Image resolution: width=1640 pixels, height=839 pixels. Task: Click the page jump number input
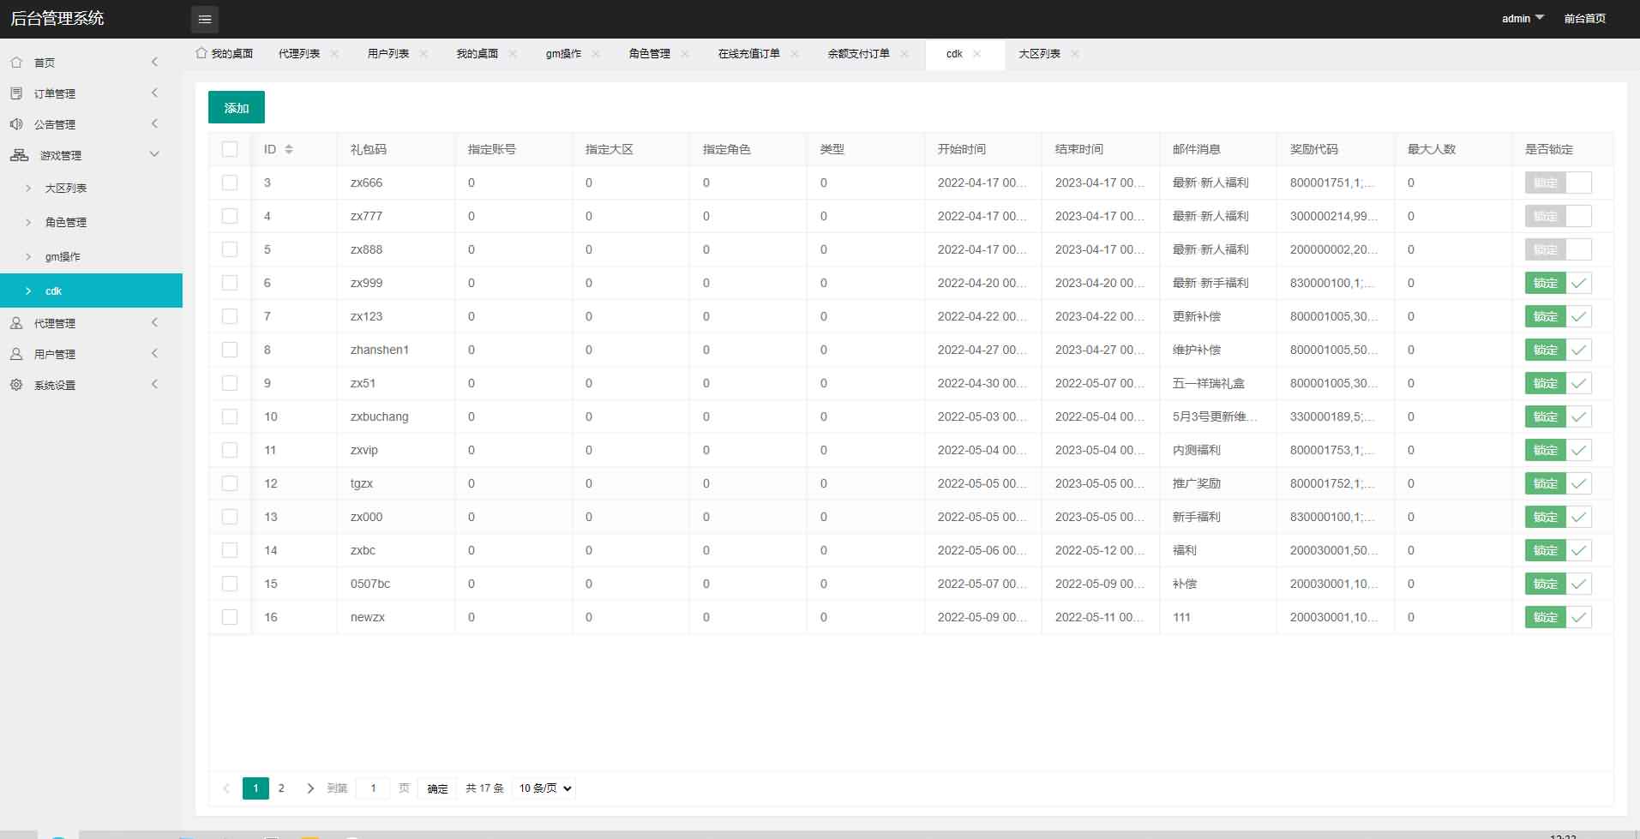click(x=373, y=788)
